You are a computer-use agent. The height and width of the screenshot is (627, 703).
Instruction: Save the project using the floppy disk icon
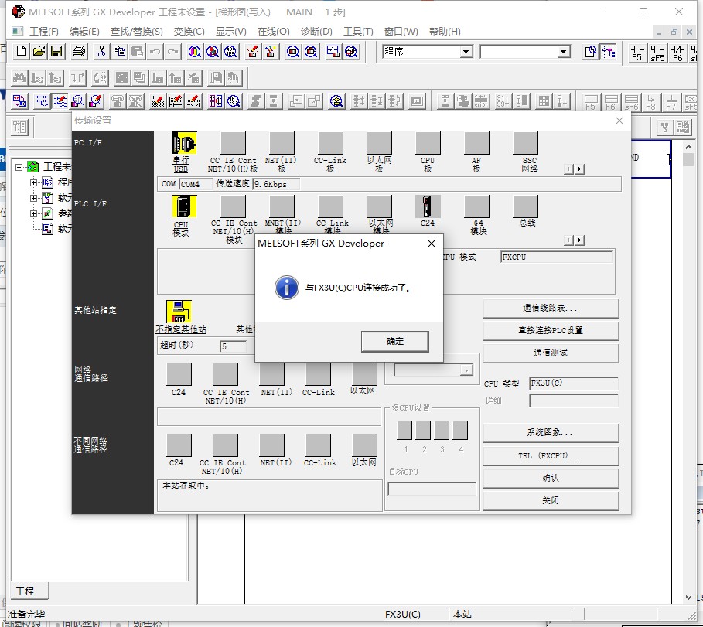point(56,52)
